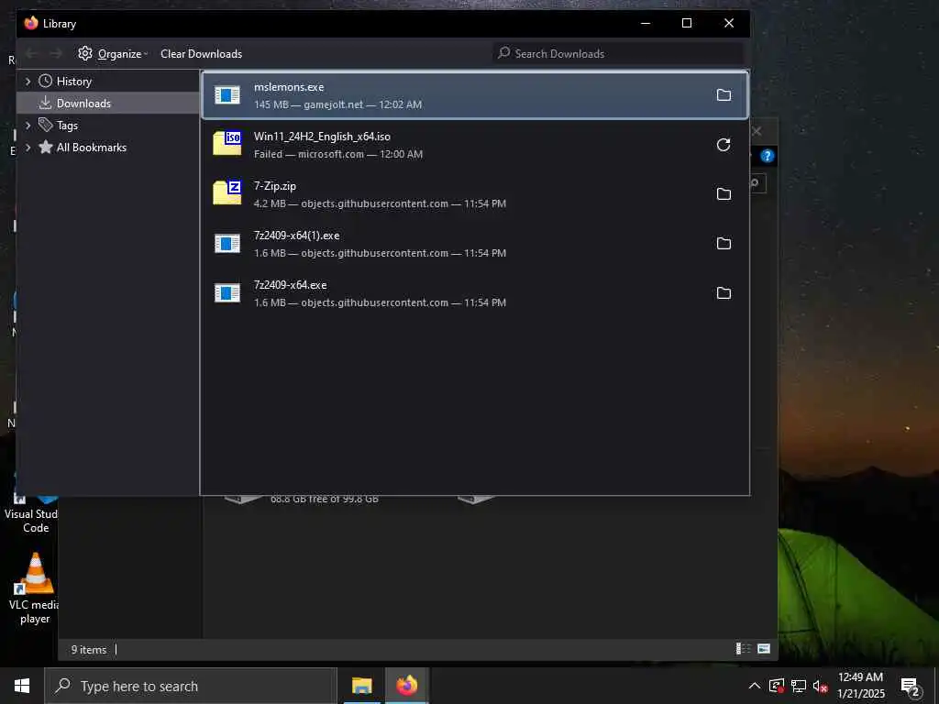The image size is (939, 704).
Task: Select Tags in the Library sidebar
Action: tap(67, 126)
